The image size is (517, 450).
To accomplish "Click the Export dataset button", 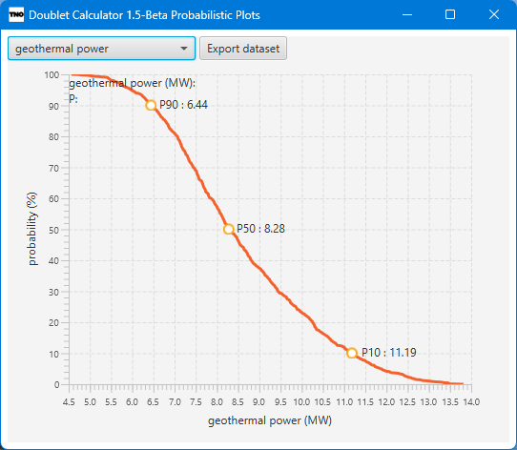I will coord(243,49).
